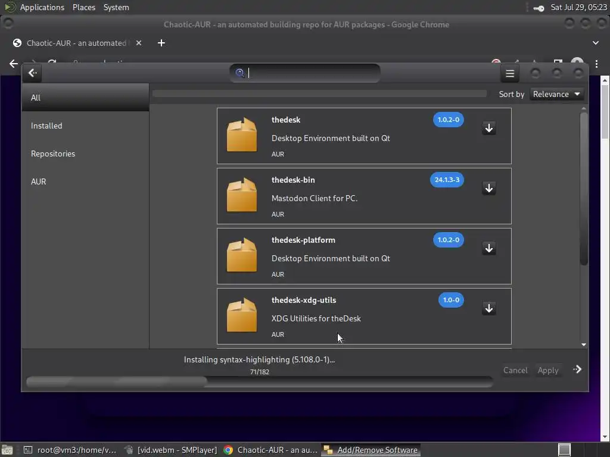This screenshot has height=457, width=610.
Task: Open the hamburger menu in Add/Remove Software
Action: tap(510, 73)
